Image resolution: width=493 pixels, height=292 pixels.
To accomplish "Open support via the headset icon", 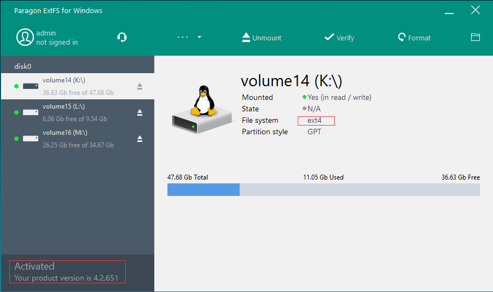I will coord(122,37).
